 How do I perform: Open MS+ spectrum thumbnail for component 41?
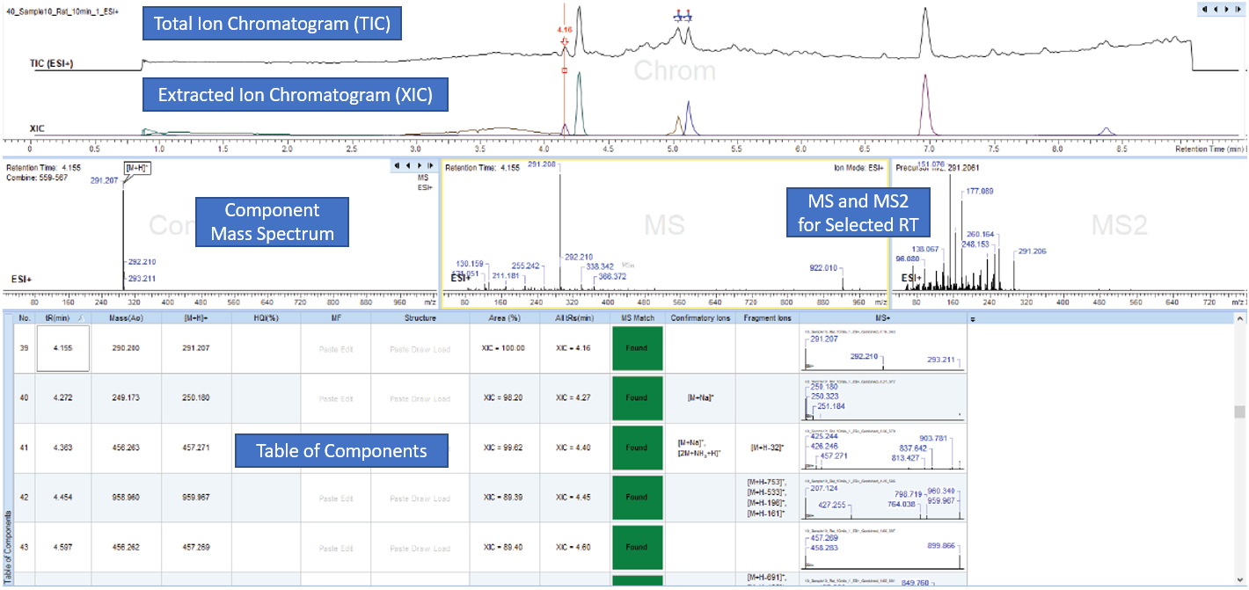point(882,448)
